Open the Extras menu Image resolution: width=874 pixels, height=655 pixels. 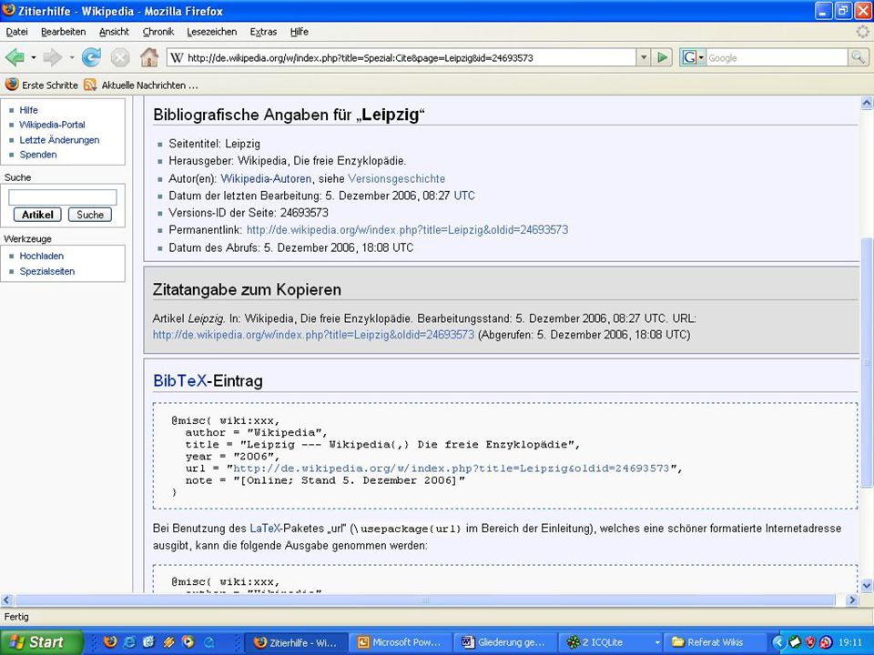[264, 32]
